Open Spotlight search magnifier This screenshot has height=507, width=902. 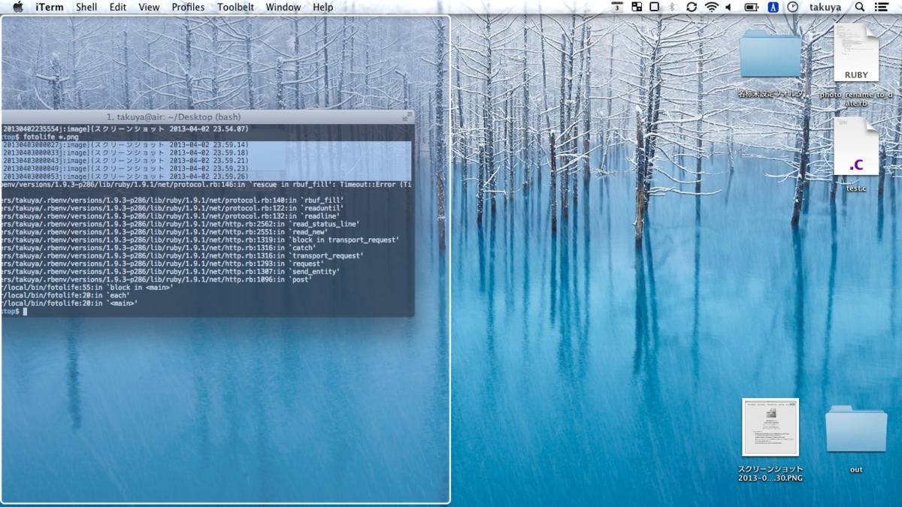click(860, 7)
